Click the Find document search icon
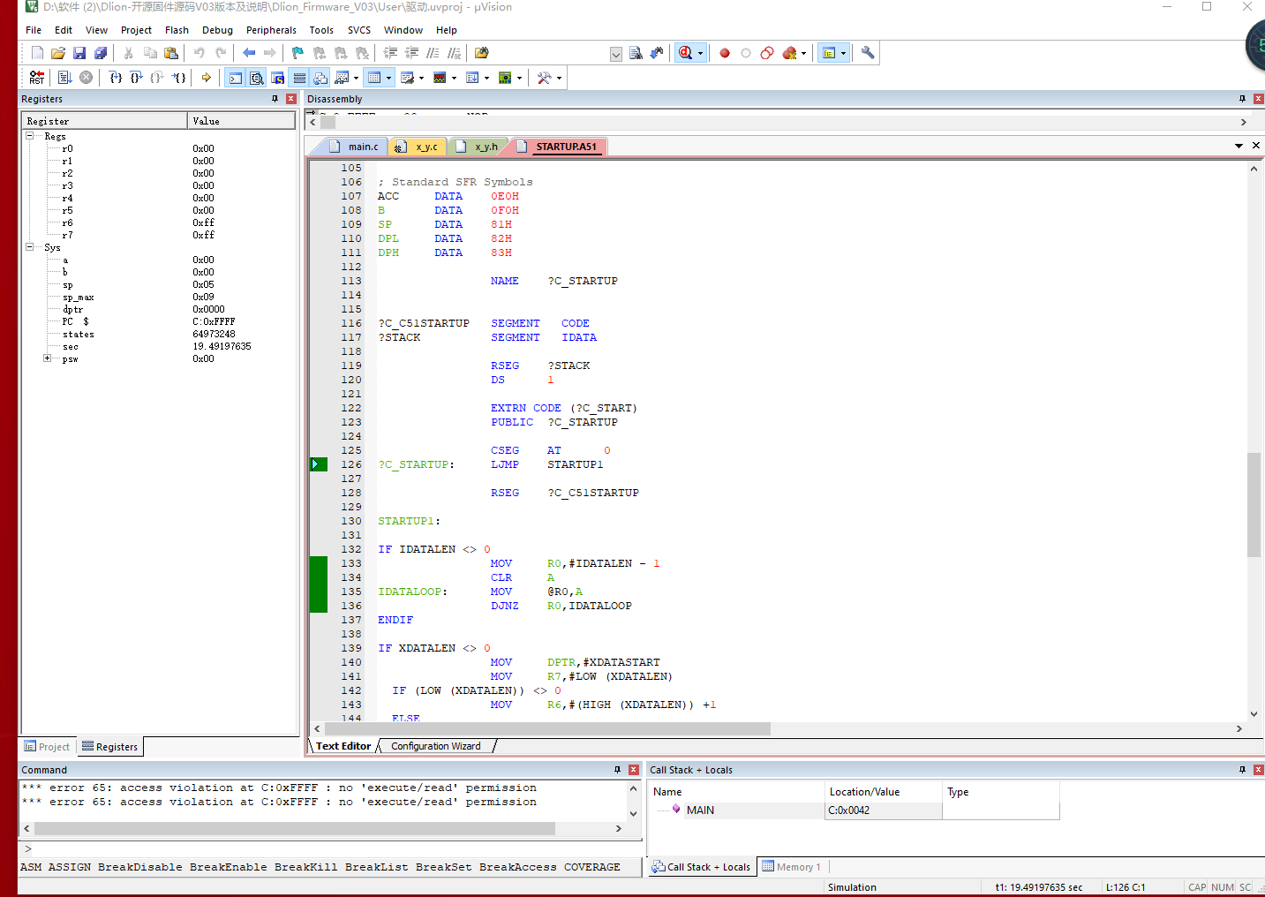The height and width of the screenshot is (897, 1265). (x=636, y=53)
